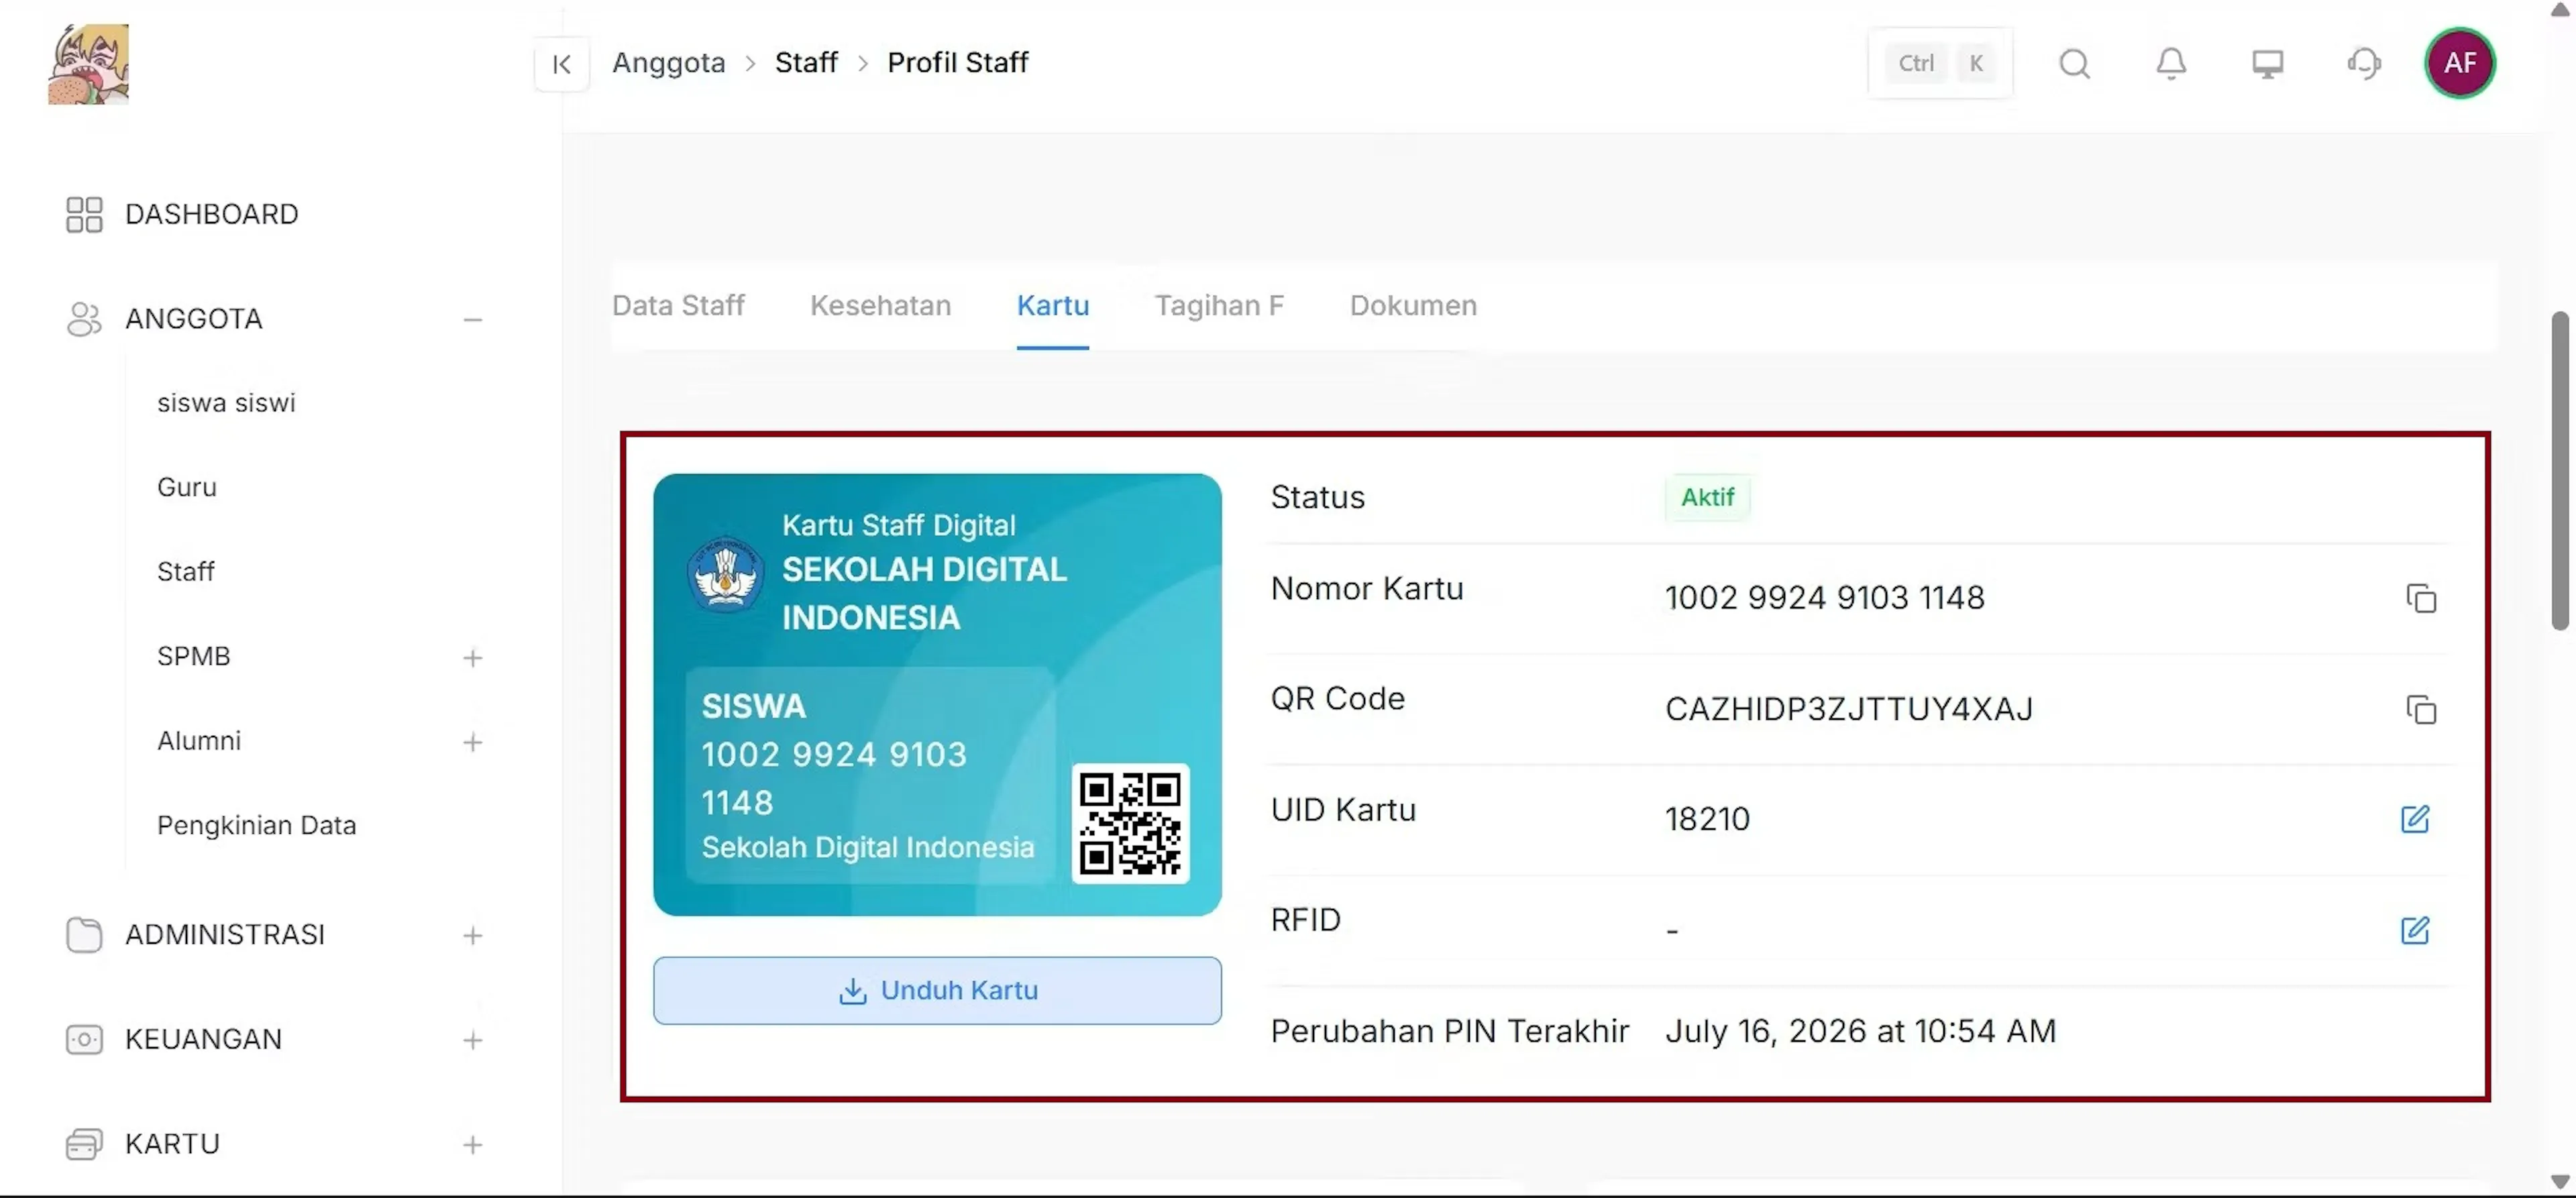
Task: Click the QR code on the digital card
Action: 1130,824
